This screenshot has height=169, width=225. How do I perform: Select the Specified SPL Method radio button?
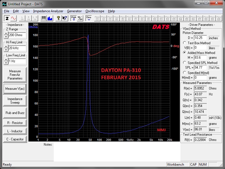185,63
